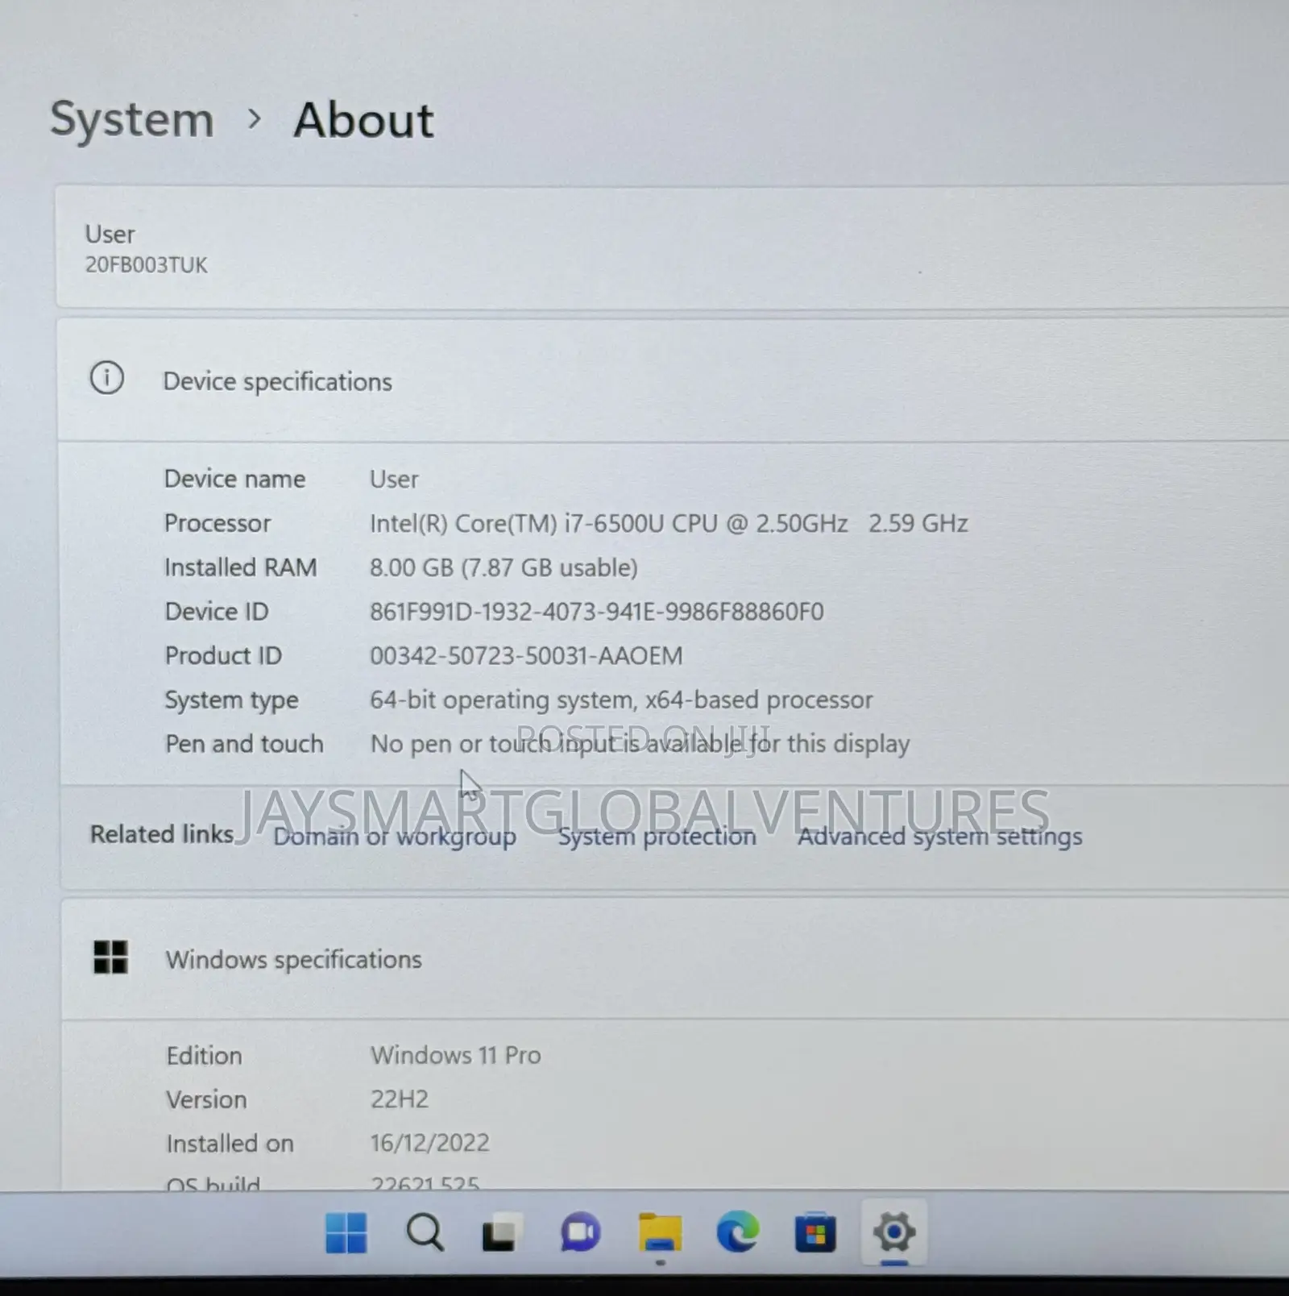Image resolution: width=1289 pixels, height=1296 pixels.
Task: Select the Pen and touch value text
Action: point(640,744)
